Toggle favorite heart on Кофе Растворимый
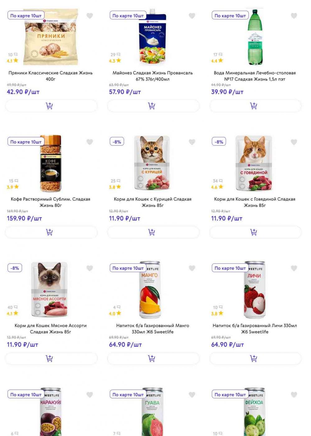This screenshot has height=436, width=311. pos(90,142)
